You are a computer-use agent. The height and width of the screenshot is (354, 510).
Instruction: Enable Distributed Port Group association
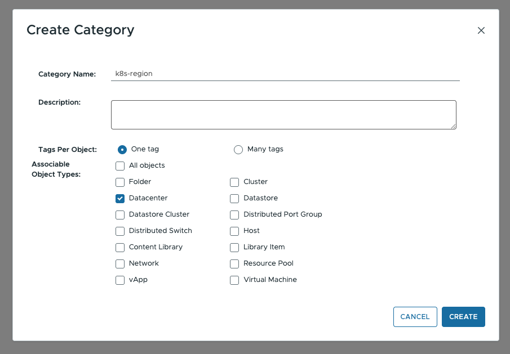(234, 214)
